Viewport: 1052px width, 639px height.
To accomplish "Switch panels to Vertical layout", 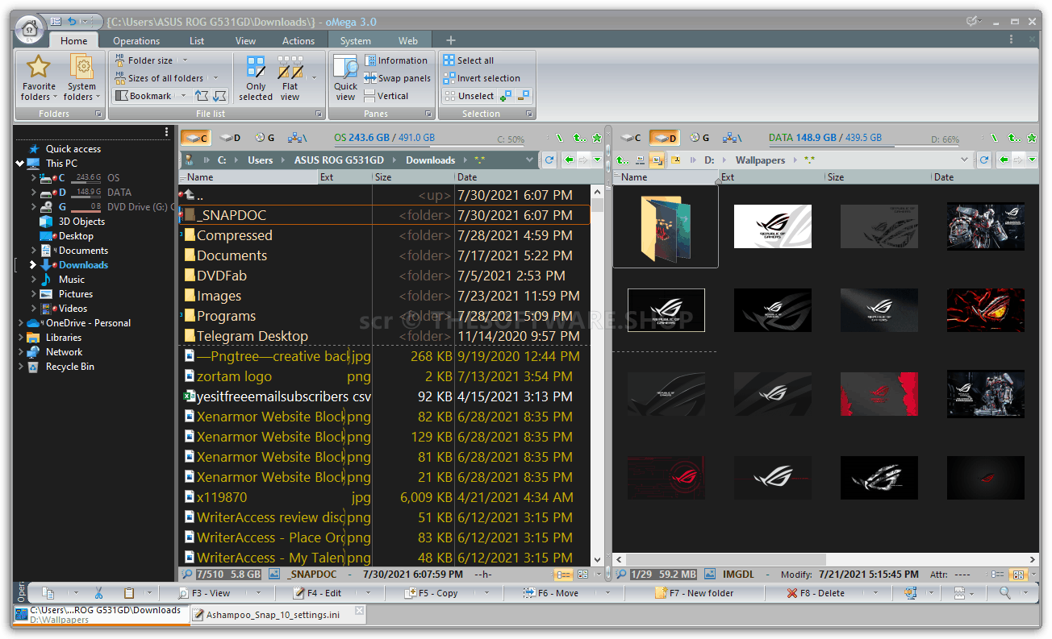I will pyautogui.click(x=386, y=96).
